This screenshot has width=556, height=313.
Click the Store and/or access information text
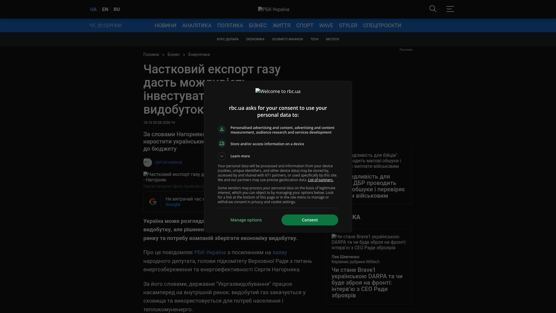267,144
